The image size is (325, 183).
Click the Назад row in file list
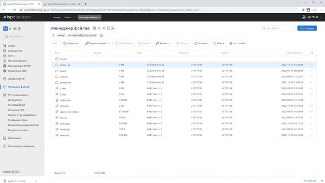pyautogui.click(x=184, y=59)
